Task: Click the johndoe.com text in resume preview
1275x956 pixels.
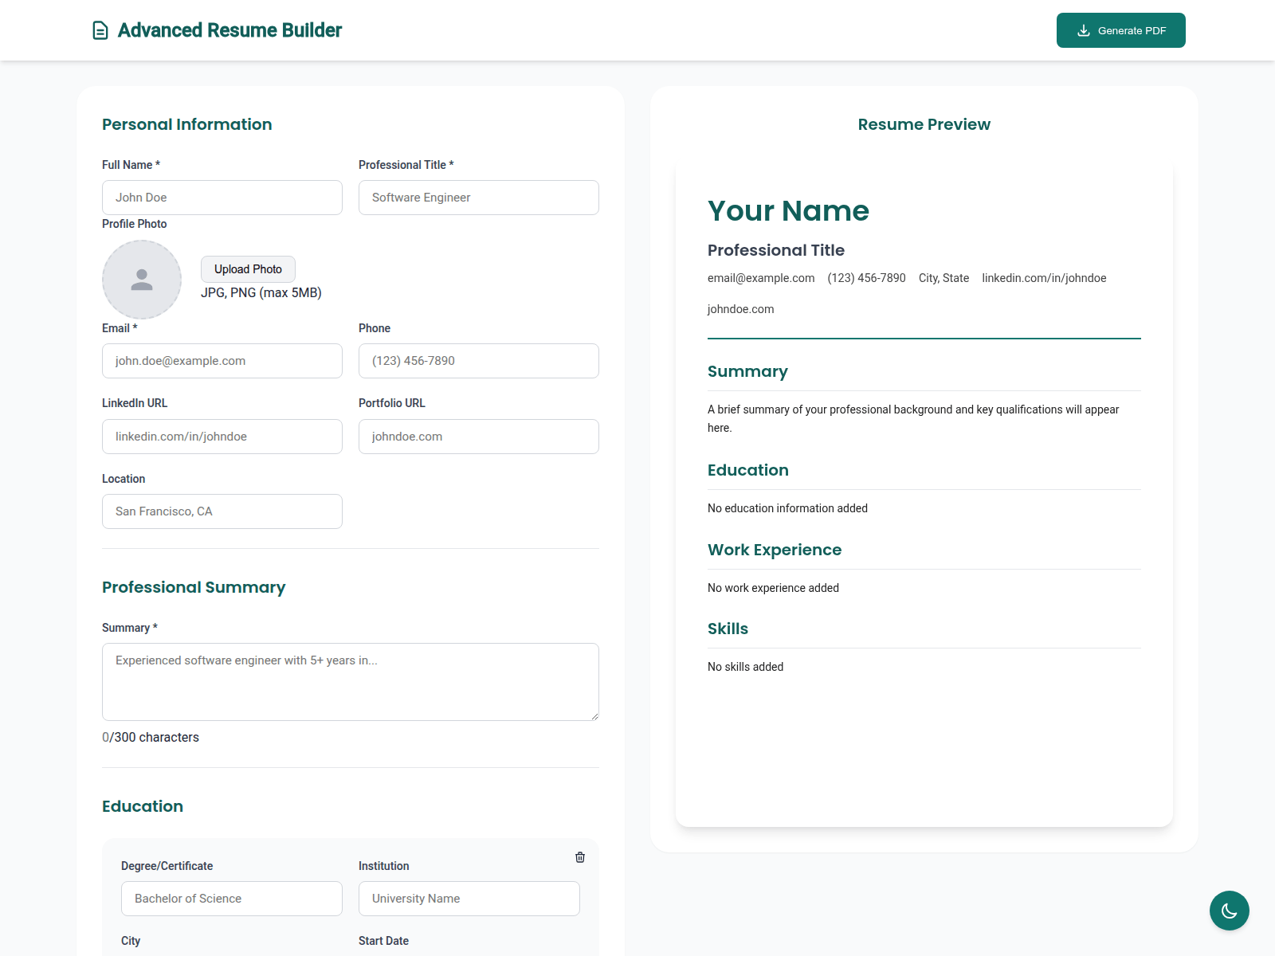Action: [x=740, y=309]
